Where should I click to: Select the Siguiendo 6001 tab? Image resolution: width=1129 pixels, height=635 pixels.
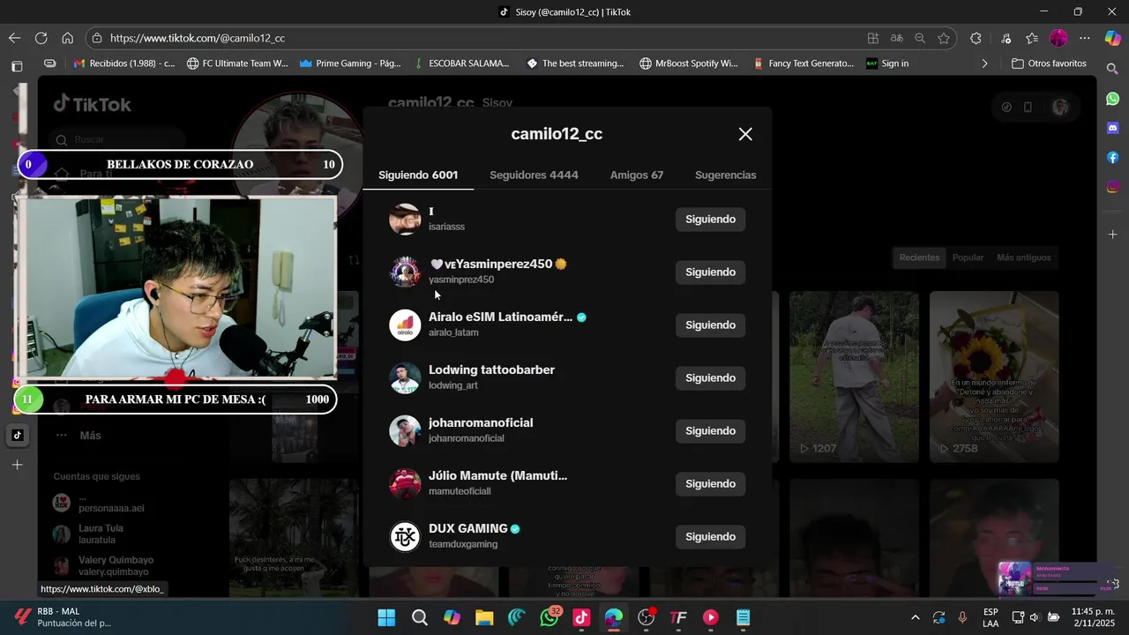418,175
